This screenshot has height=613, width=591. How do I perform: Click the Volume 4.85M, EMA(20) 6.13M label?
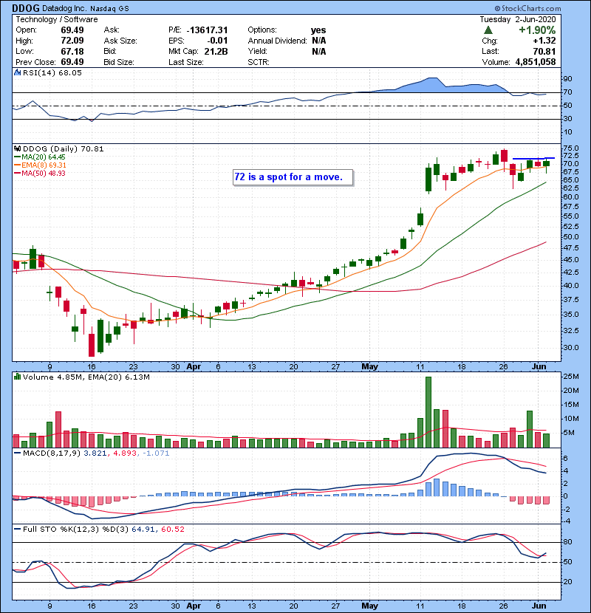86,377
